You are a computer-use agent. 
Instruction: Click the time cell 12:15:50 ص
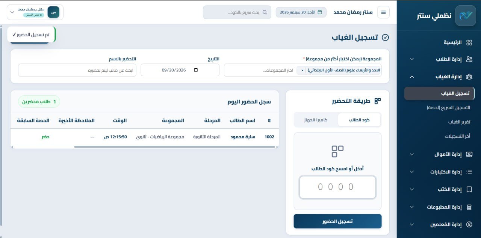point(115,137)
